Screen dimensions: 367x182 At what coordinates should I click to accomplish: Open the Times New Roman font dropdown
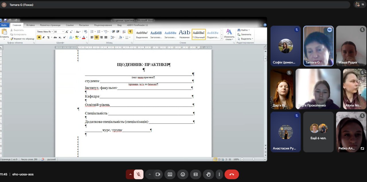52,32
